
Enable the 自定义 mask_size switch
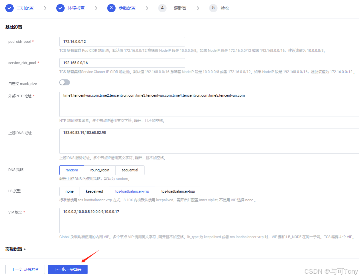(64, 82)
